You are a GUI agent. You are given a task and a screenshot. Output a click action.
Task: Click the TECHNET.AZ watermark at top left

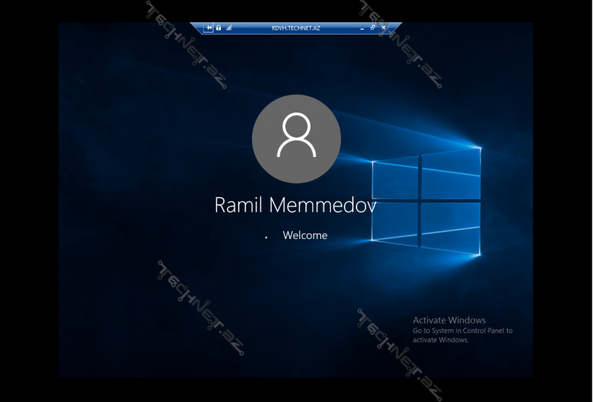click(x=185, y=44)
